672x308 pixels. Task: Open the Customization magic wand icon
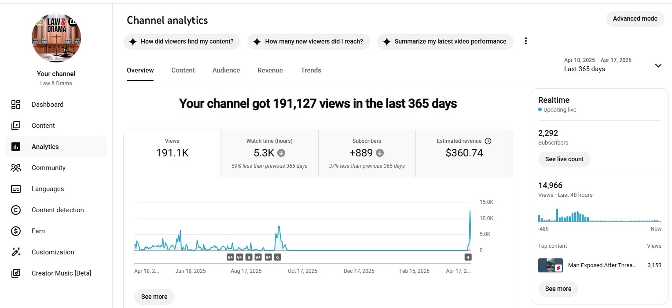16,252
